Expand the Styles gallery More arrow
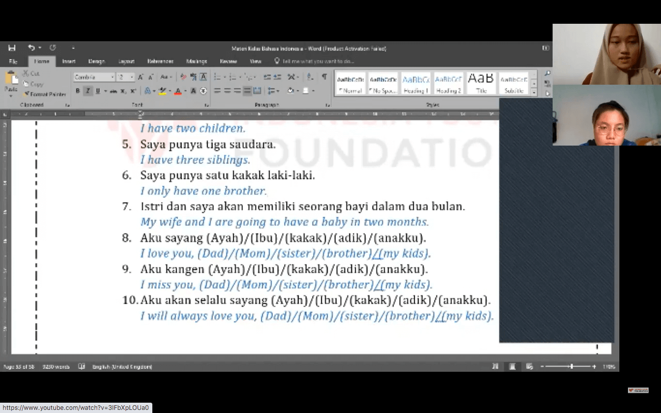 (534, 93)
